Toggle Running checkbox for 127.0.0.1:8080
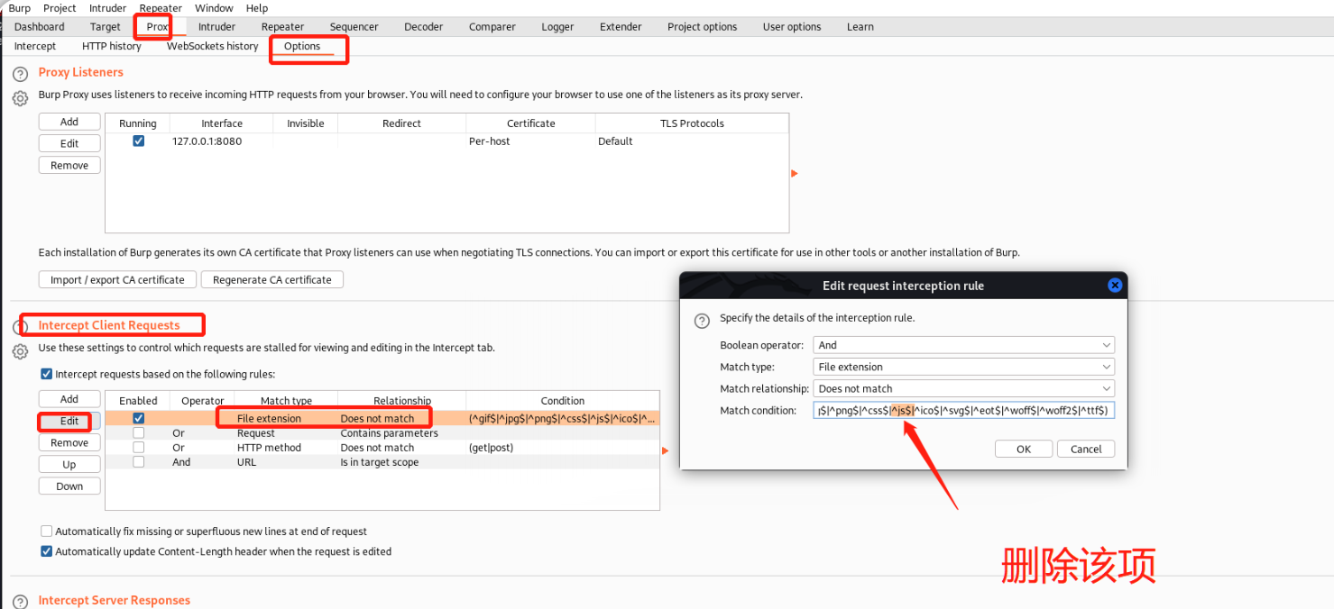Screen dimensions: 1334x609 coord(138,141)
